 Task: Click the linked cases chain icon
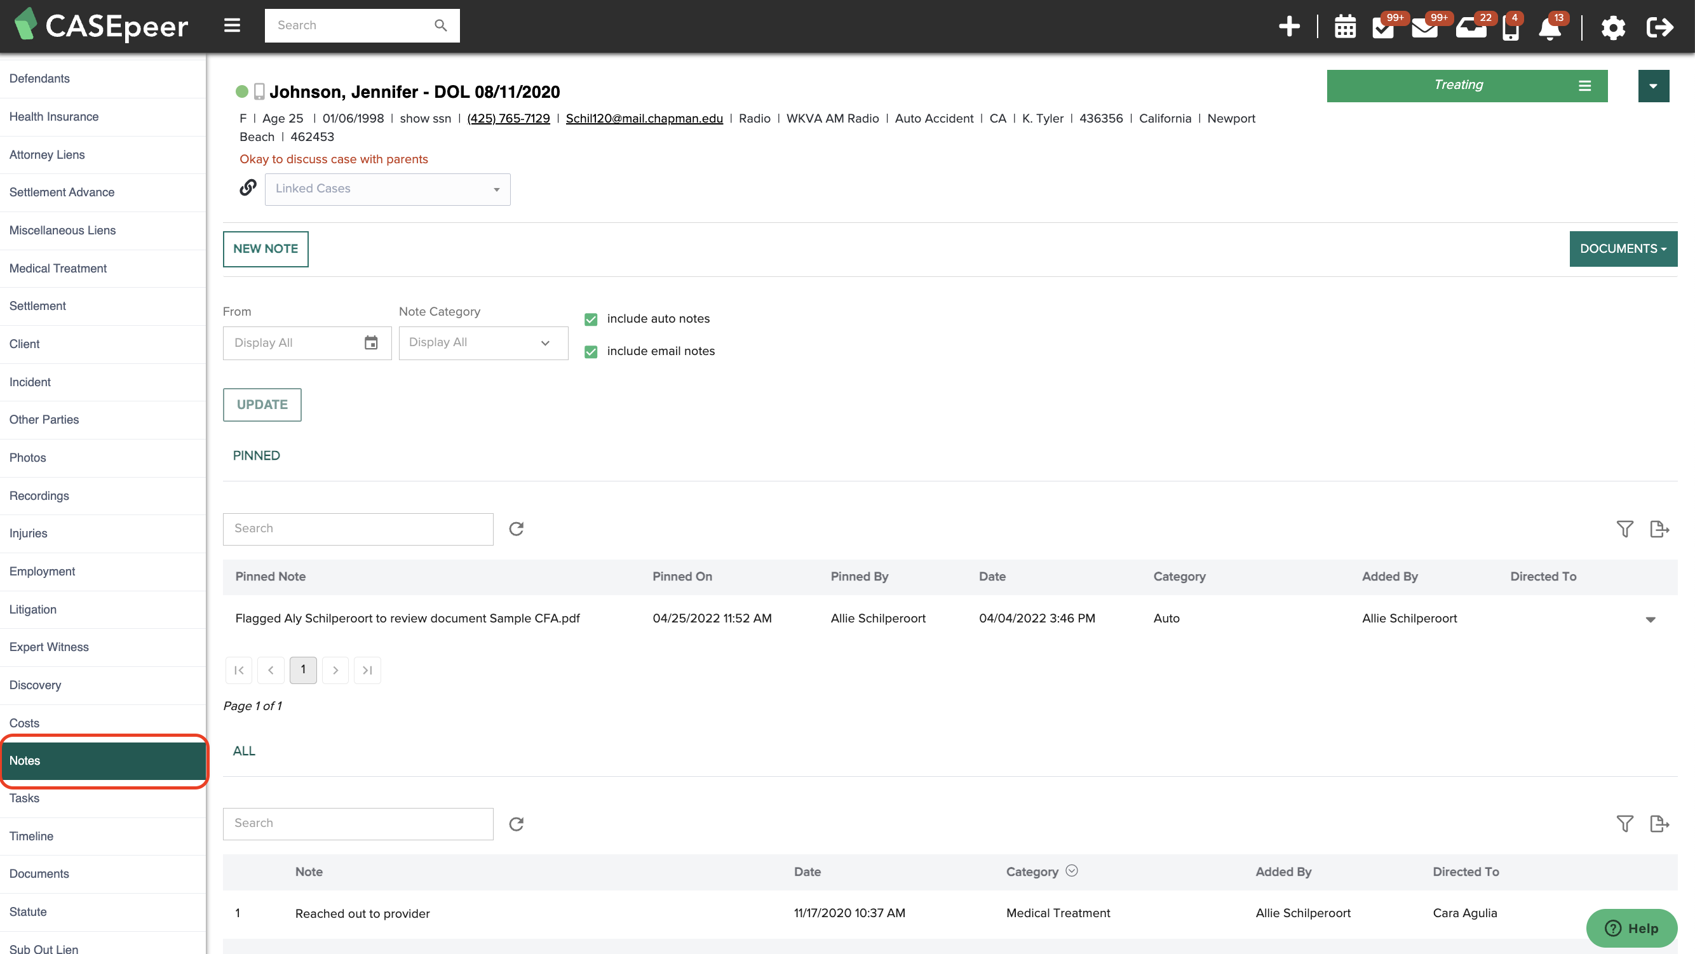coord(247,188)
